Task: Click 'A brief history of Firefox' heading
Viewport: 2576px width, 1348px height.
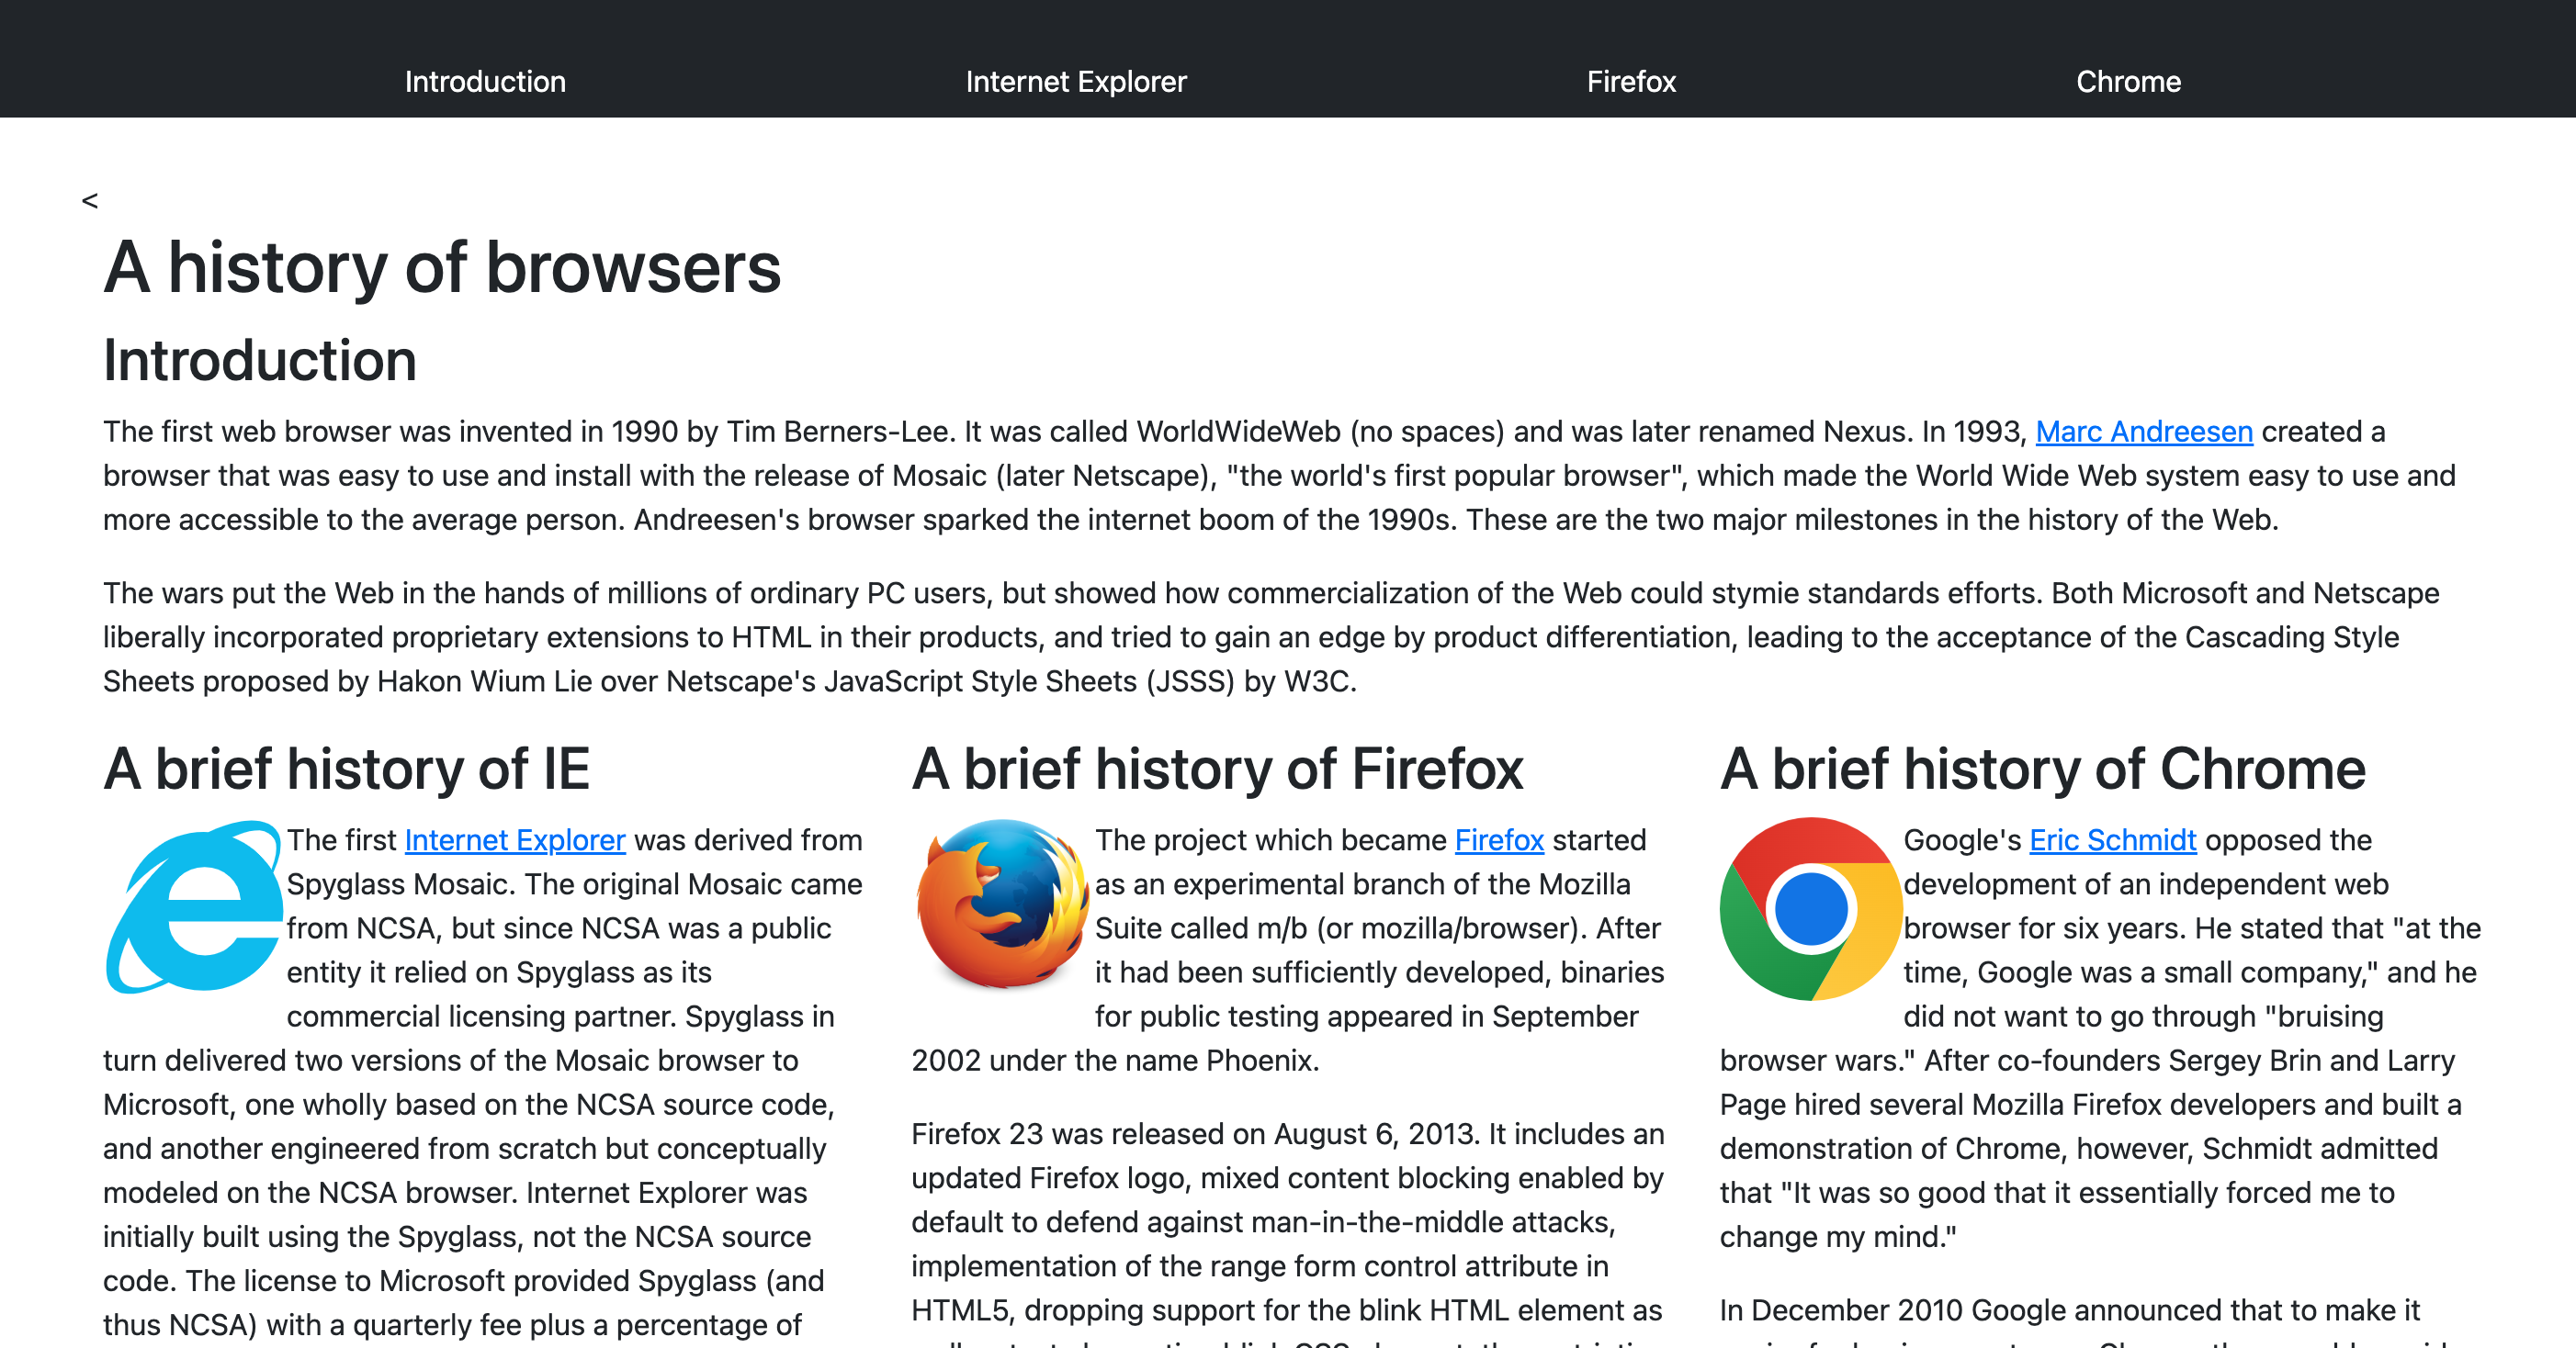Action: [x=1217, y=769]
